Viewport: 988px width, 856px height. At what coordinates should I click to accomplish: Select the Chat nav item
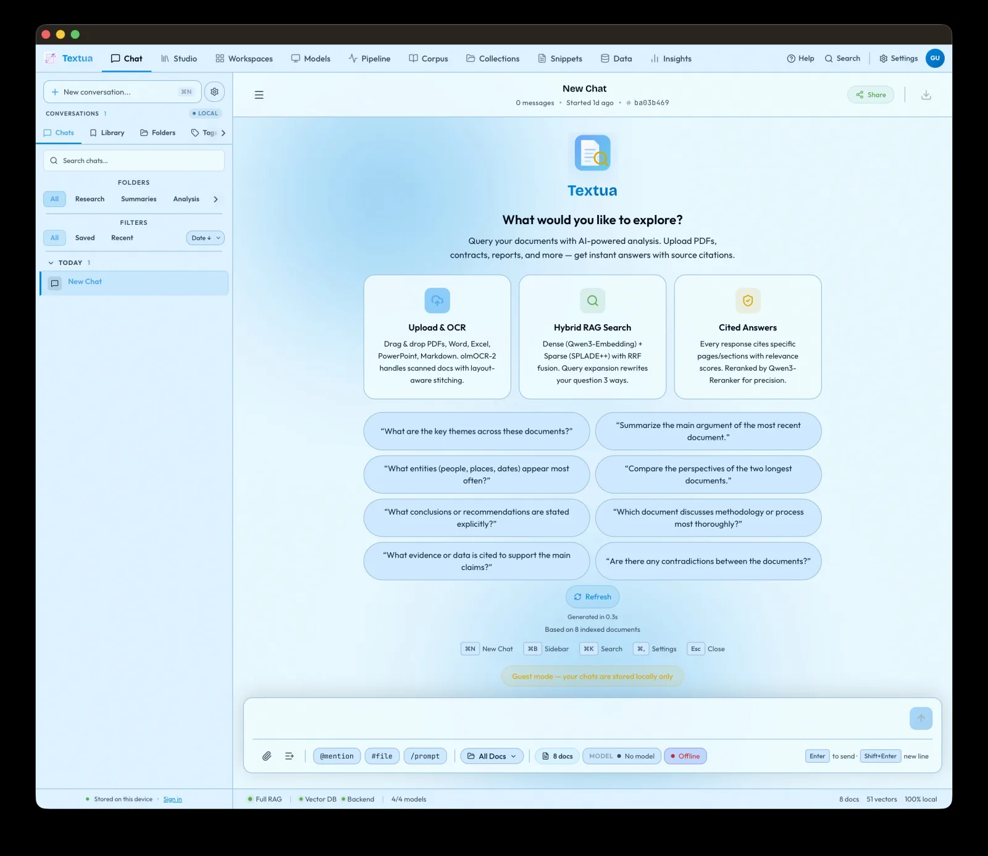coord(127,59)
